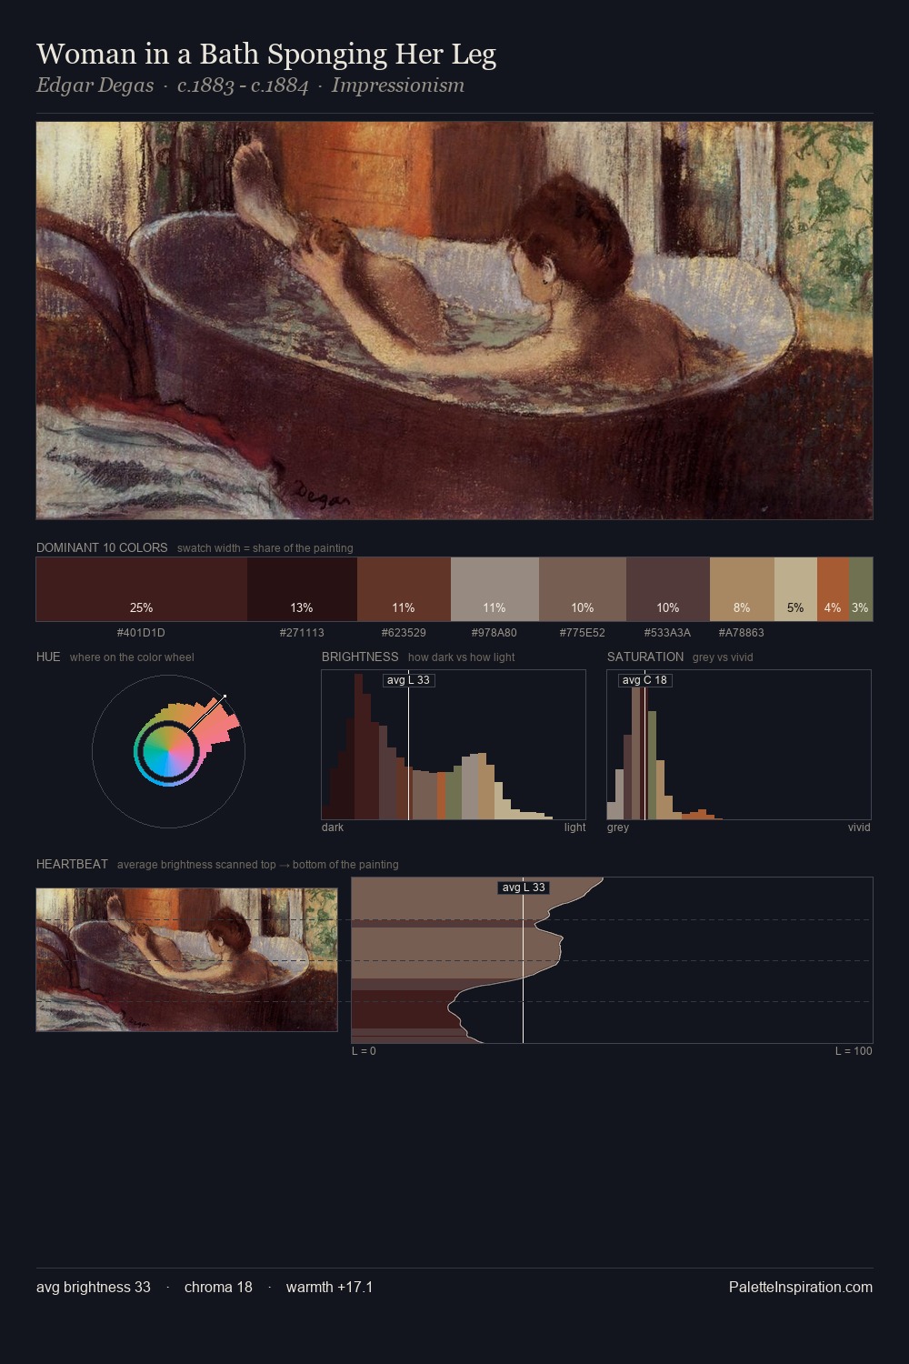The image size is (909, 1364).
Task: Click the 'vivid' axis label
Action: click(859, 827)
